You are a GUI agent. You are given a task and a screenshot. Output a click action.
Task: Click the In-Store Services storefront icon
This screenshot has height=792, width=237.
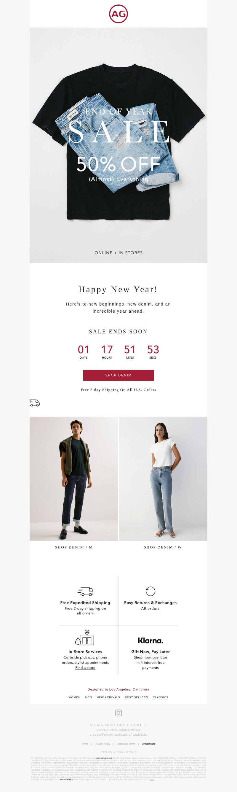[85, 638]
